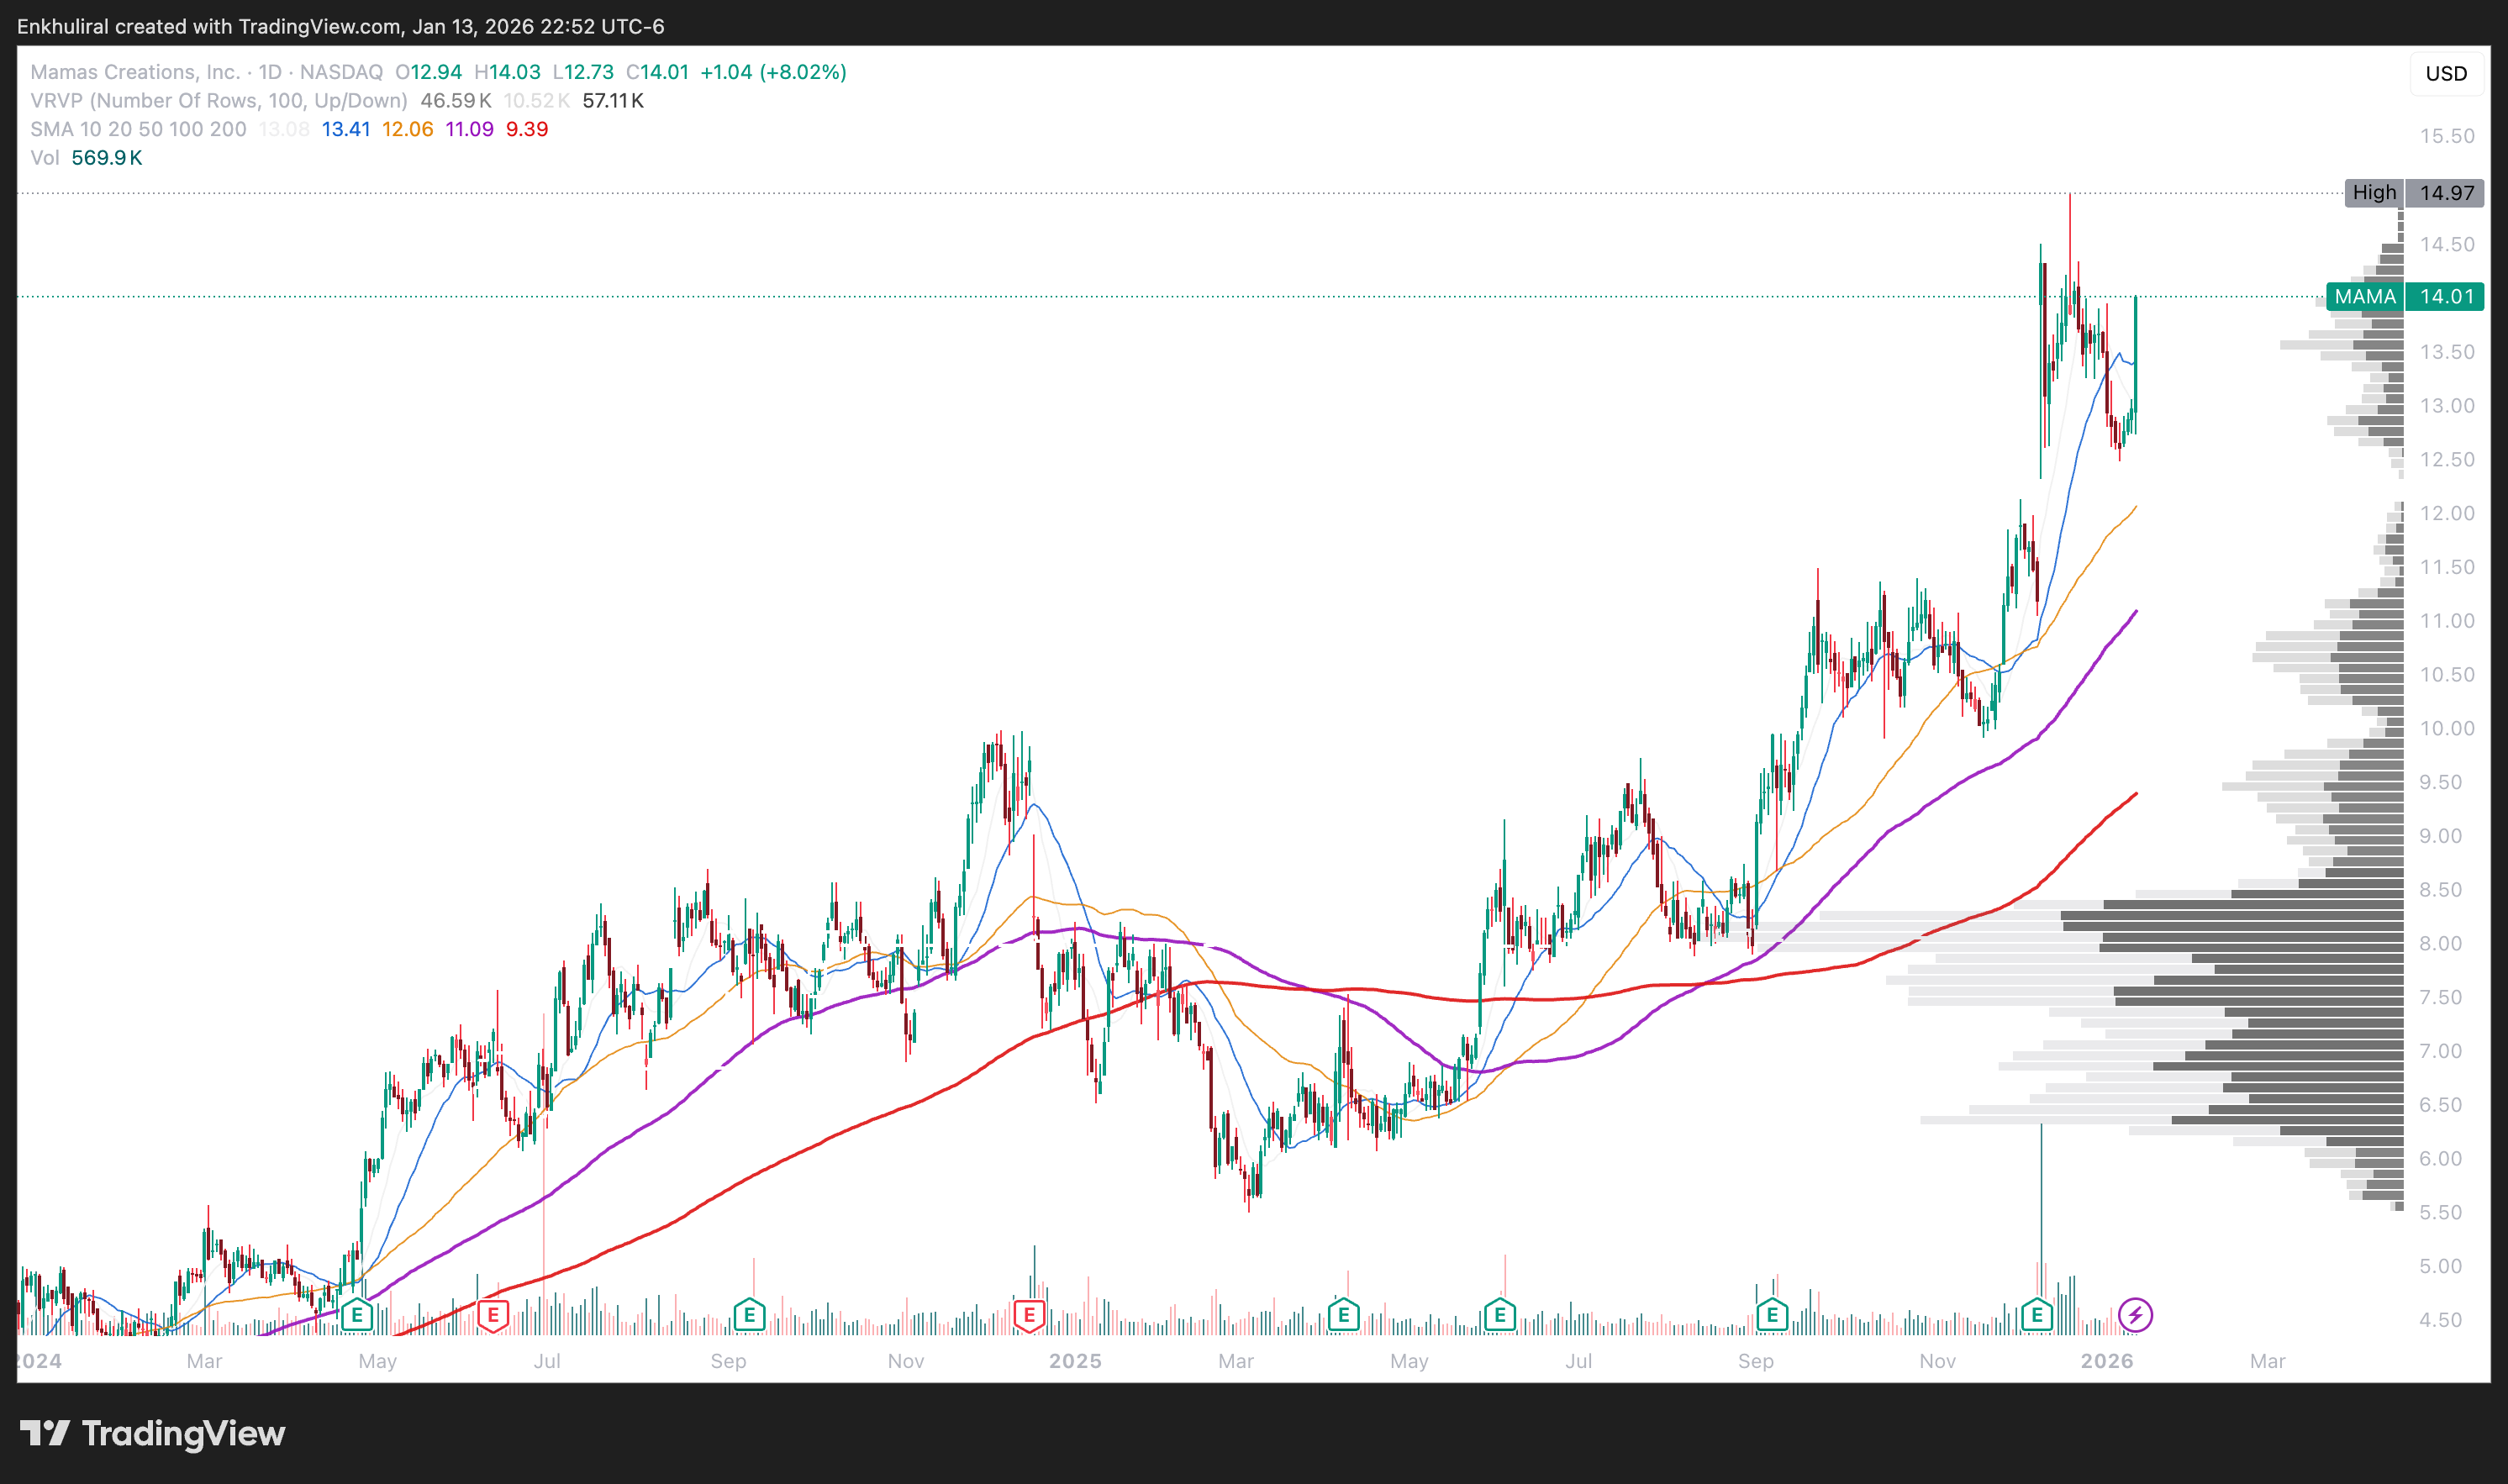Viewport: 2508px width, 1484px height.
Task: Click the green earnings marker near Sep 2025
Action: coord(1772,1315)
